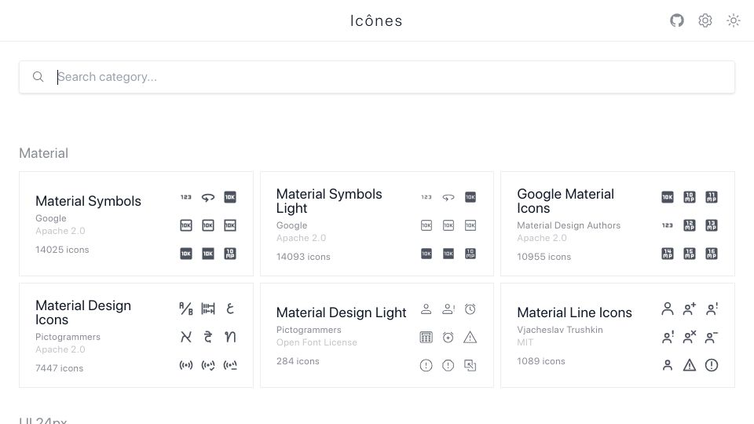Image resolution: width=754 pixels, height=424 pixels.
Task: Open the Material Symbols Light collection
Action: [x=377, y=224]
